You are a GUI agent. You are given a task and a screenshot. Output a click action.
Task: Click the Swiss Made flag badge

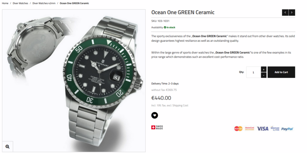(157, 127)
